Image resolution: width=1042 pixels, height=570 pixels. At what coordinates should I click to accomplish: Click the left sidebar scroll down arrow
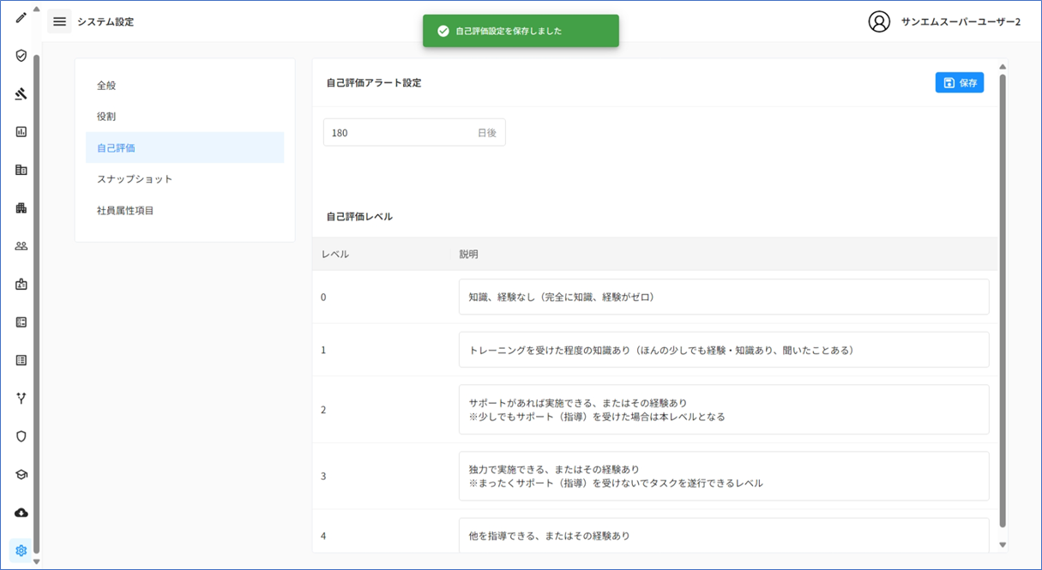coord(36,562)
